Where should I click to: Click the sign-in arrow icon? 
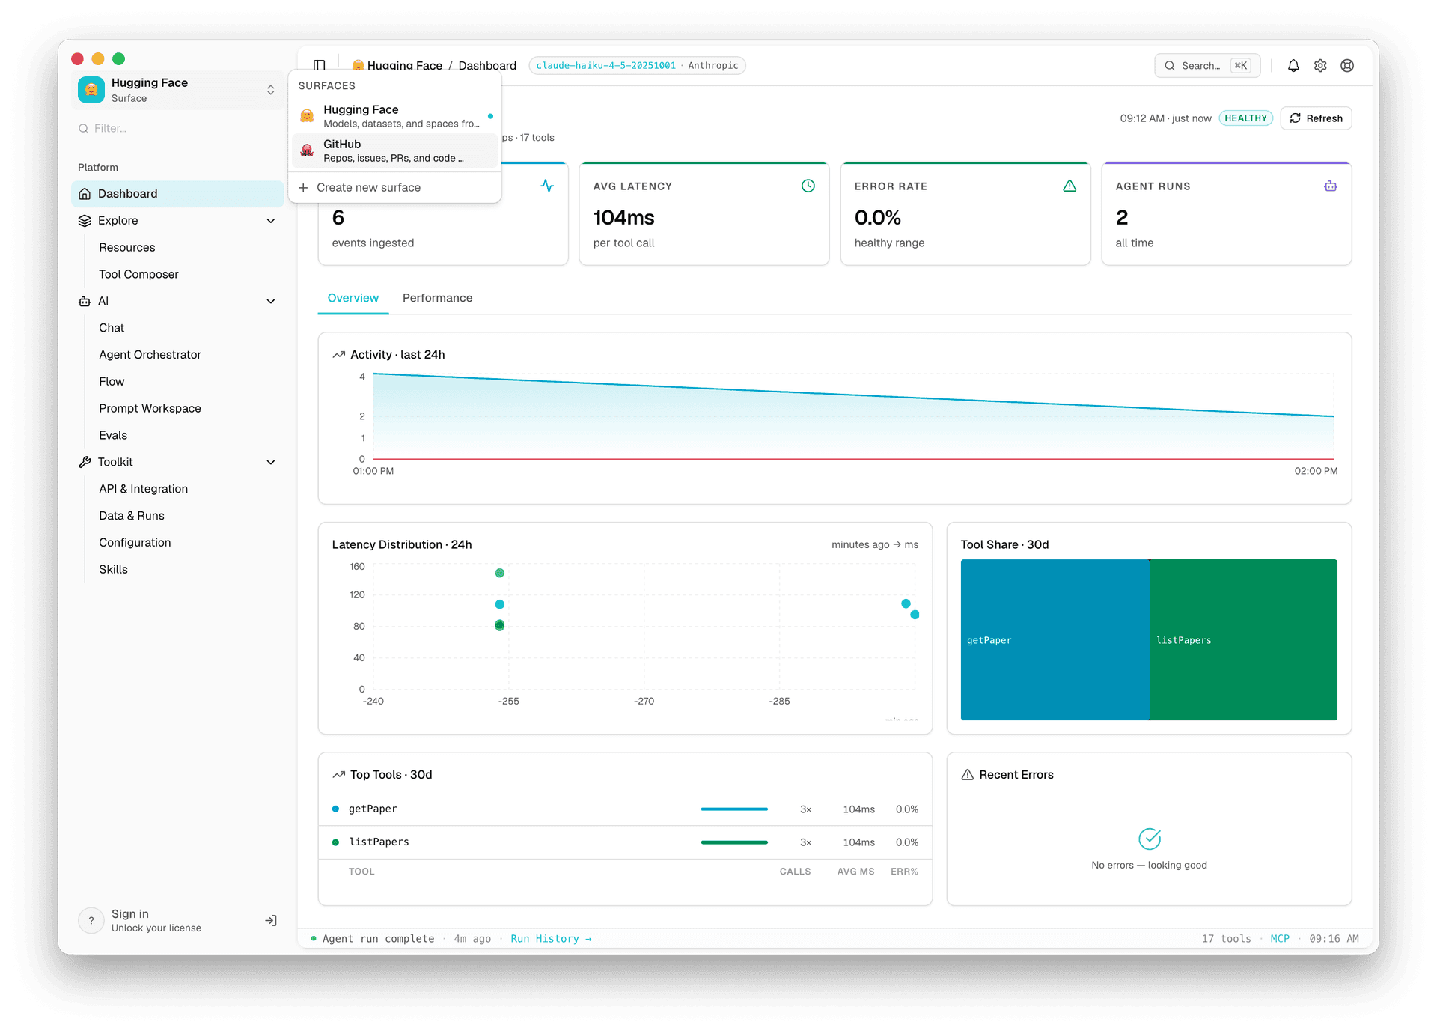pos(271,921)
